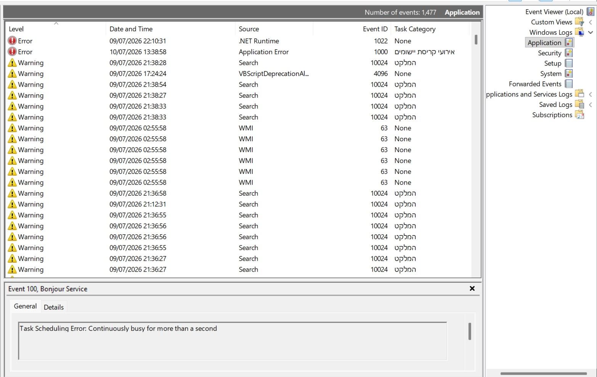Click the Event Viewer (Local) root icon
The height and width of the screenshot is (377, 597).
pos(590,12)
